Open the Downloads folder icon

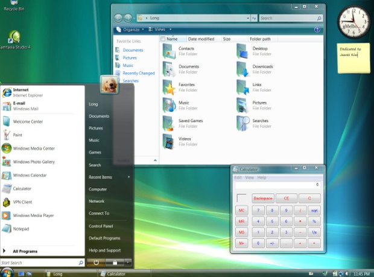(x=242, y=69)
